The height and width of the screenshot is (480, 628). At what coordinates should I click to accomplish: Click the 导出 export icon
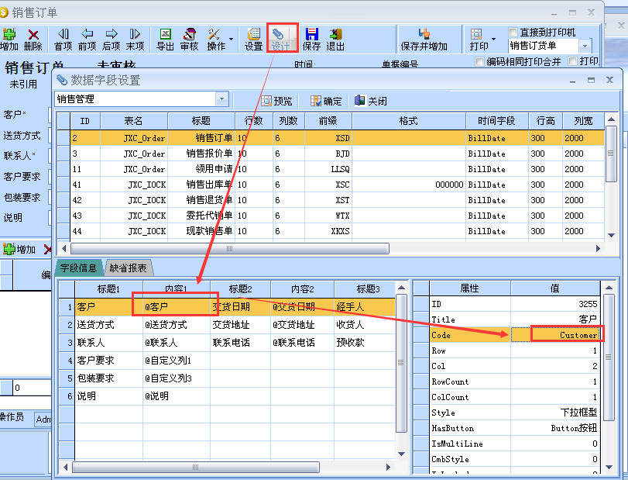point(165,40)
